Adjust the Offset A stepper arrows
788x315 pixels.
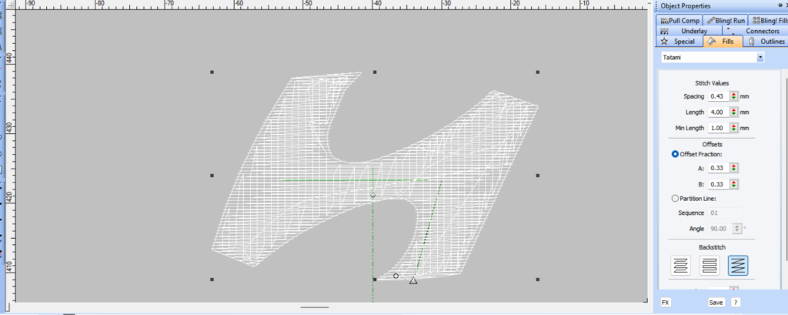pyautogui.click(x=733, y=168)
